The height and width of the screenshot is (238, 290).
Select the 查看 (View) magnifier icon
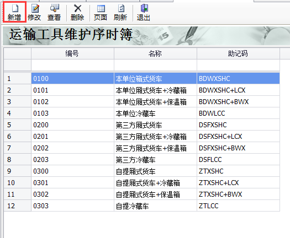point(54,12)
